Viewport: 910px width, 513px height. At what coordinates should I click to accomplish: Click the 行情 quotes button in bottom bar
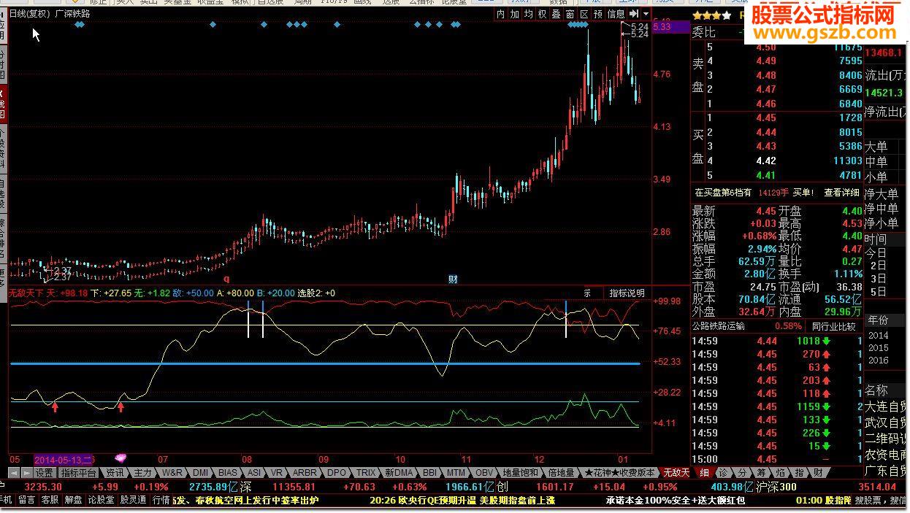[x=161, y=500]
